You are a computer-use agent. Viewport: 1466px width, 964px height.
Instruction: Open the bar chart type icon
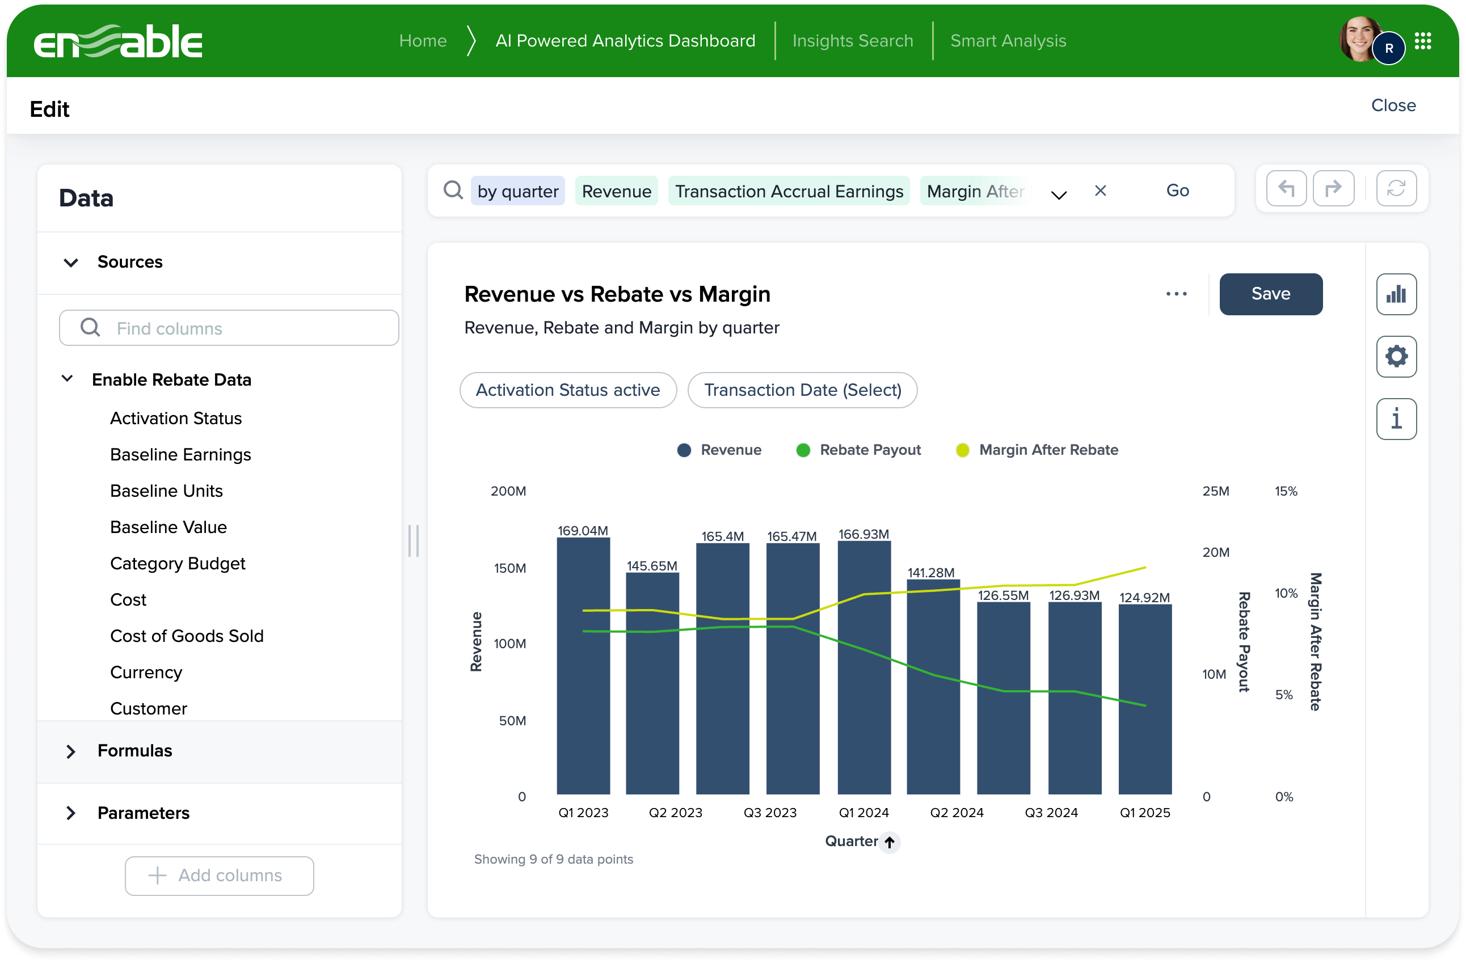pyautogui.click(x=1396, y=294)
